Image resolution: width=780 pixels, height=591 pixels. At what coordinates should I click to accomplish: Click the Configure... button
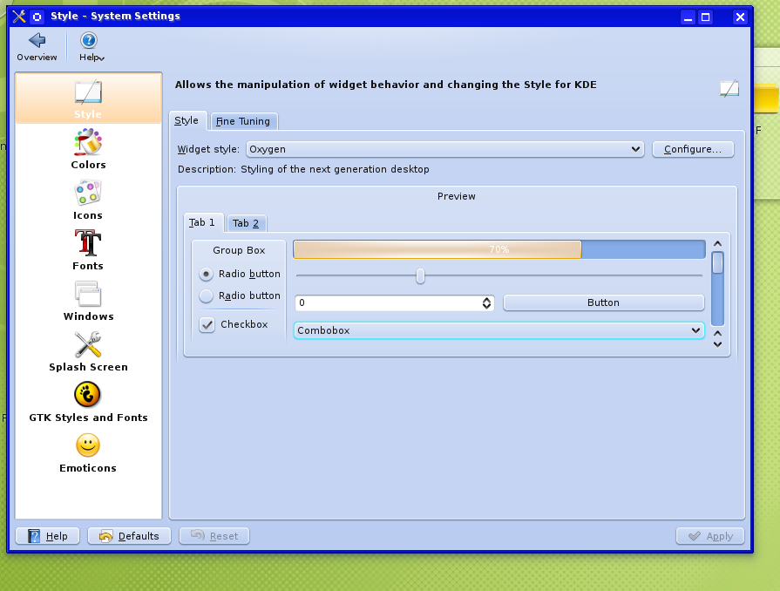pyautogui.click(x=693, y=149)
